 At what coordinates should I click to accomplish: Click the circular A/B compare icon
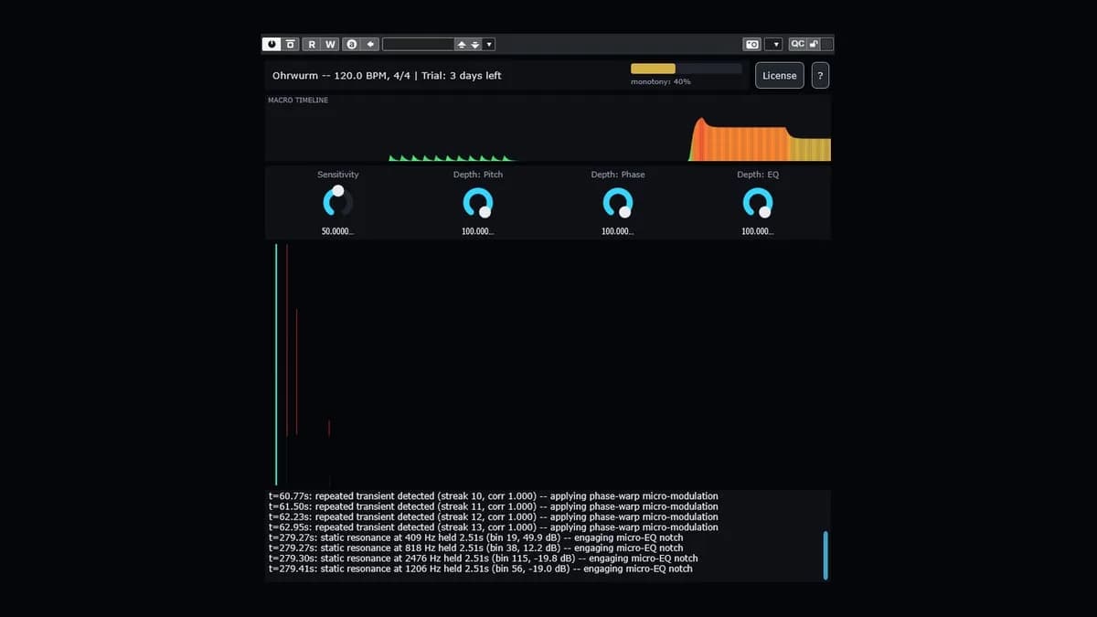pyautogui.click(x=352, y=44)
